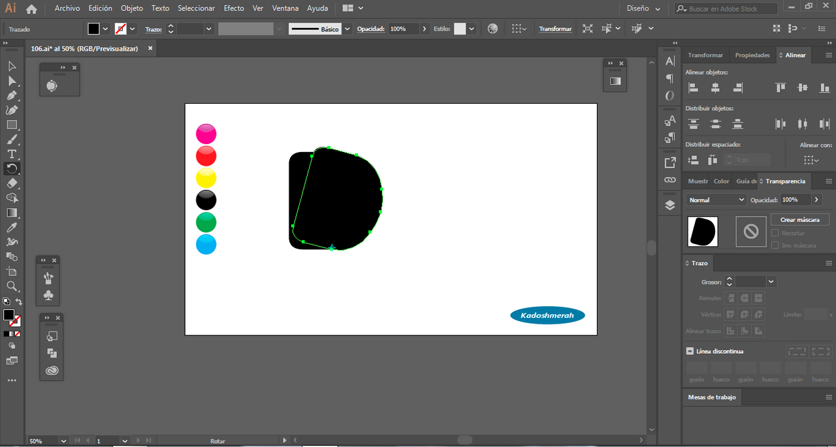Toggle the Recortar checkbox

pyautogui.click(x=775, y=233)
